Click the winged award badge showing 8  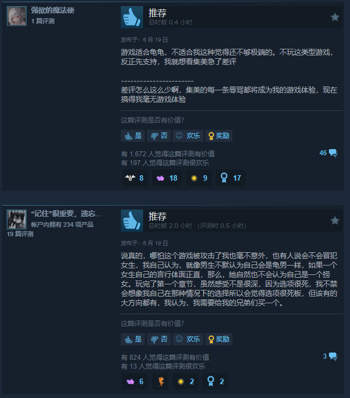point(135,178)
